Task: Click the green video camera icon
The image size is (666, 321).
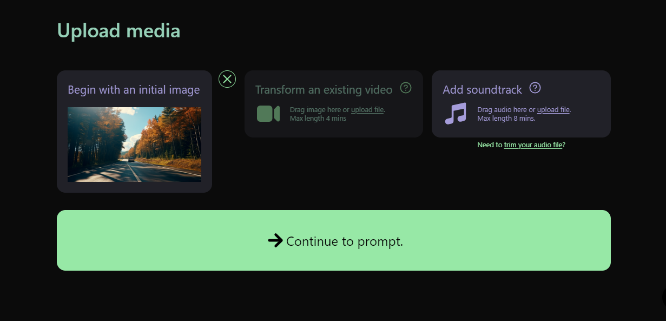Action: point(268,114)
